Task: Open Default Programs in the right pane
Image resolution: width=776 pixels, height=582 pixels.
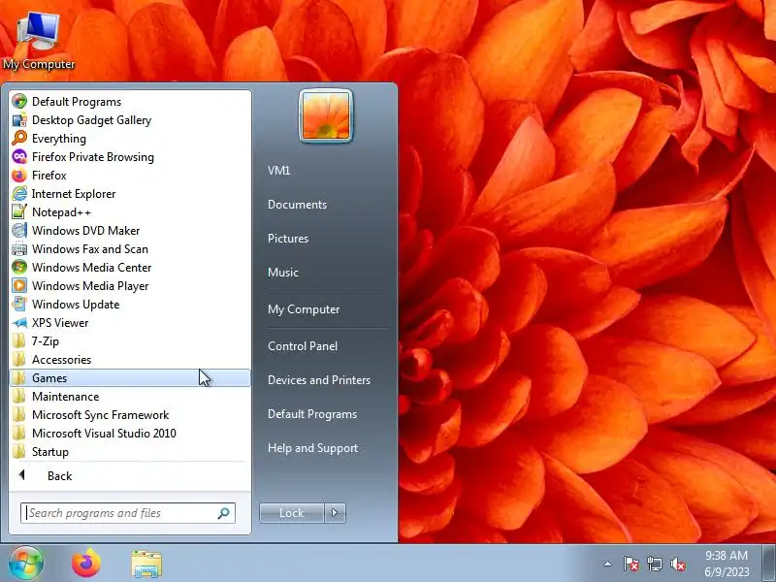Action: tap(312, 414)
